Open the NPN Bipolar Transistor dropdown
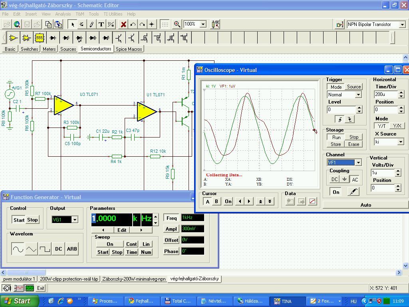409x307 pixels. point(403,24)
